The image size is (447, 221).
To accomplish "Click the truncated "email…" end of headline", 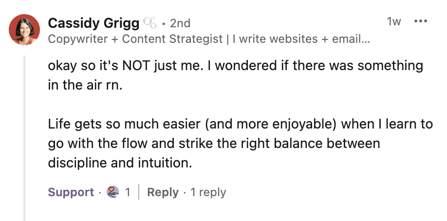I will [351, 39].
